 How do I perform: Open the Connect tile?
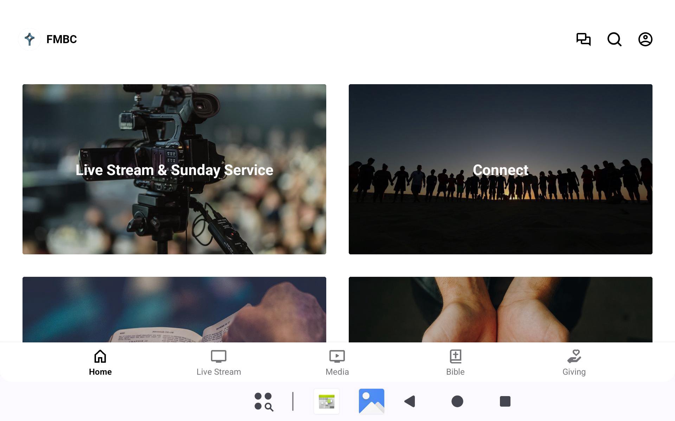tap(500, 169)
